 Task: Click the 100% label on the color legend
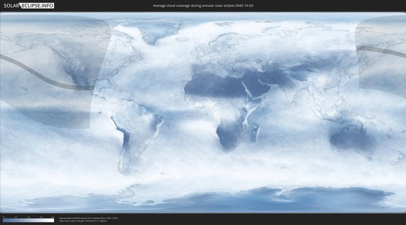point(52,217)
